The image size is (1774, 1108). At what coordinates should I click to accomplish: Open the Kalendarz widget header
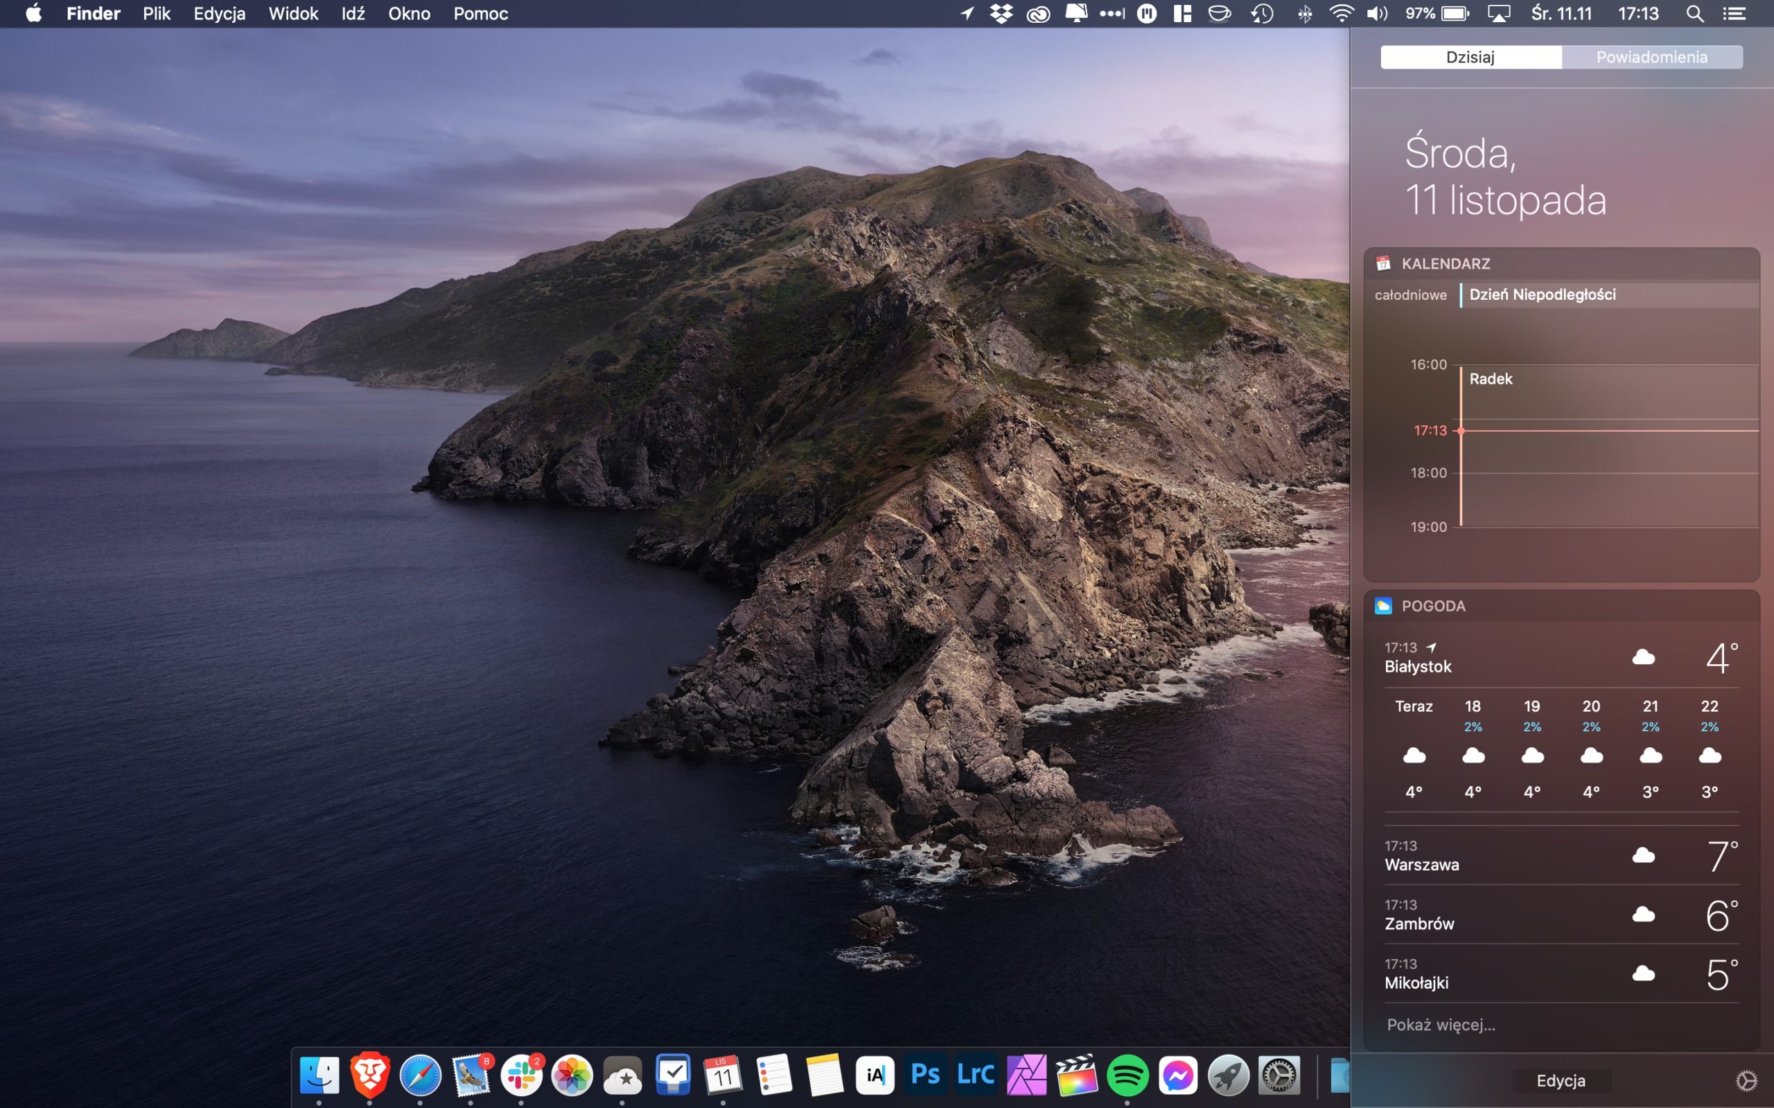pos(1561,264)
